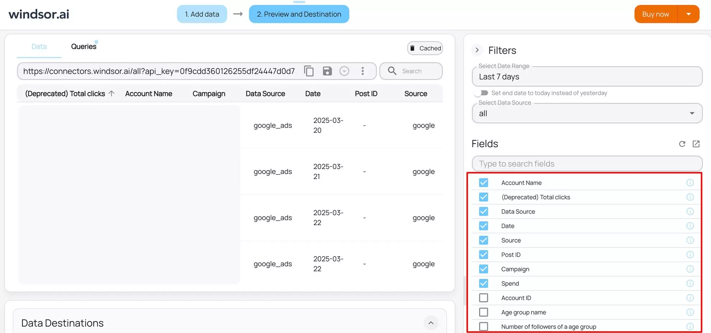
Task: Show info for Account Name field
Action: pyautogui.click(x=690, y=183)
